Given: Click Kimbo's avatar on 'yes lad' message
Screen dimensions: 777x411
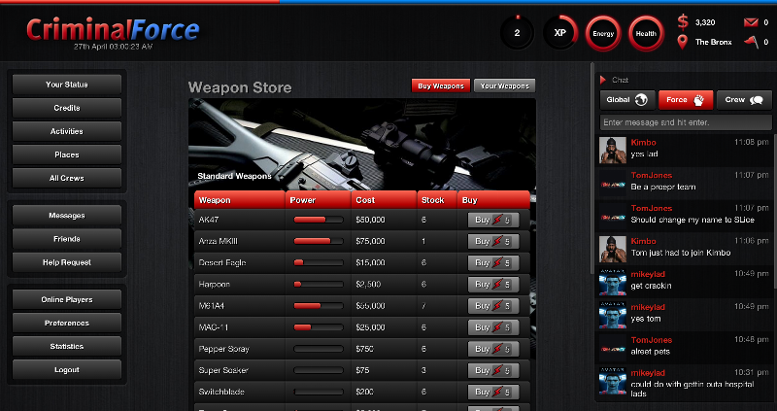Looking at the screenshot, I should point(613,151).
